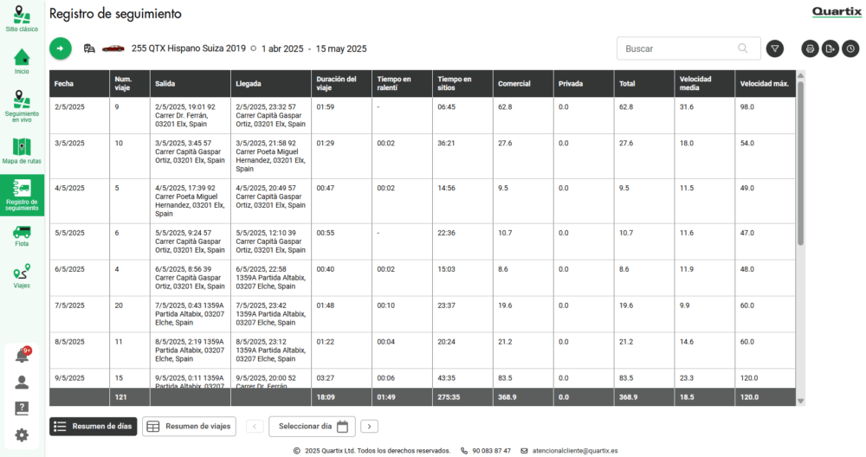Sort by Comercial column header

pos(523,84)
